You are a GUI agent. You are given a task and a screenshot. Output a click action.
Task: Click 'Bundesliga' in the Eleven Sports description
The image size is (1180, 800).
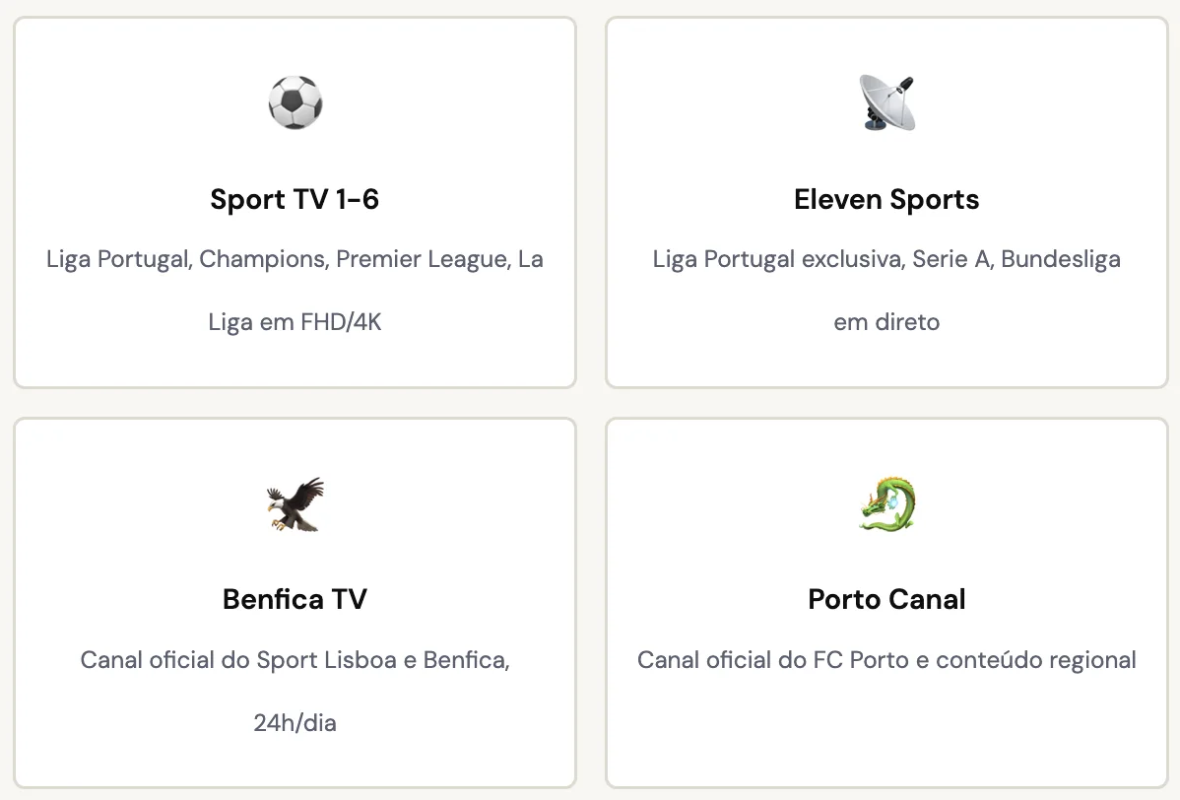[1061, 260]
